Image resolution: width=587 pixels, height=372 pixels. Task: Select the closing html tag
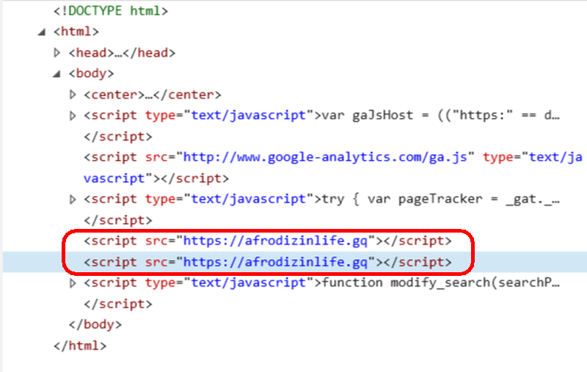80,346
